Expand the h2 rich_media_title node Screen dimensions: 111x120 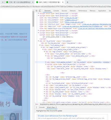46,54
